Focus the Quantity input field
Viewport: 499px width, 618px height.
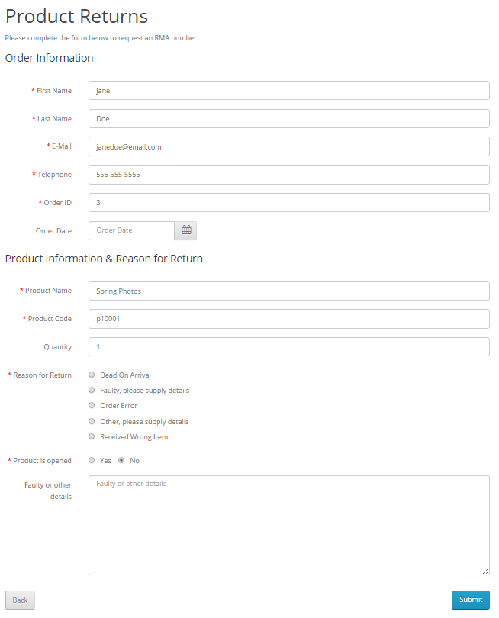289,347
